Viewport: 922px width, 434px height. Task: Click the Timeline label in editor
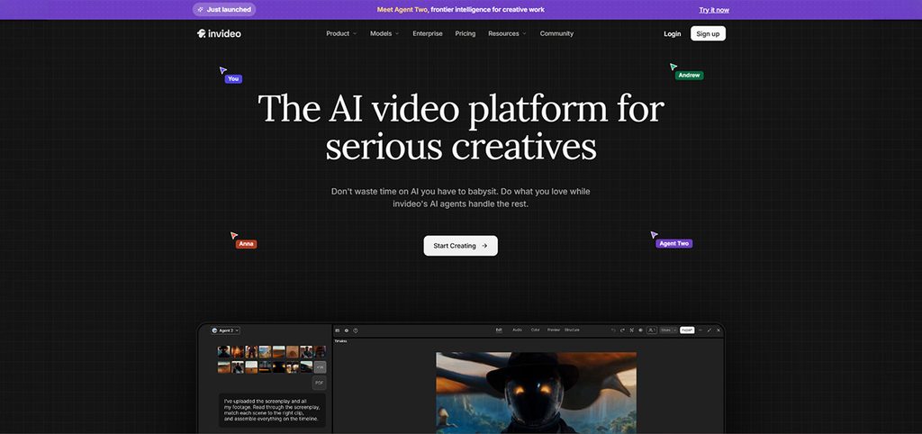tap(341, 341)
